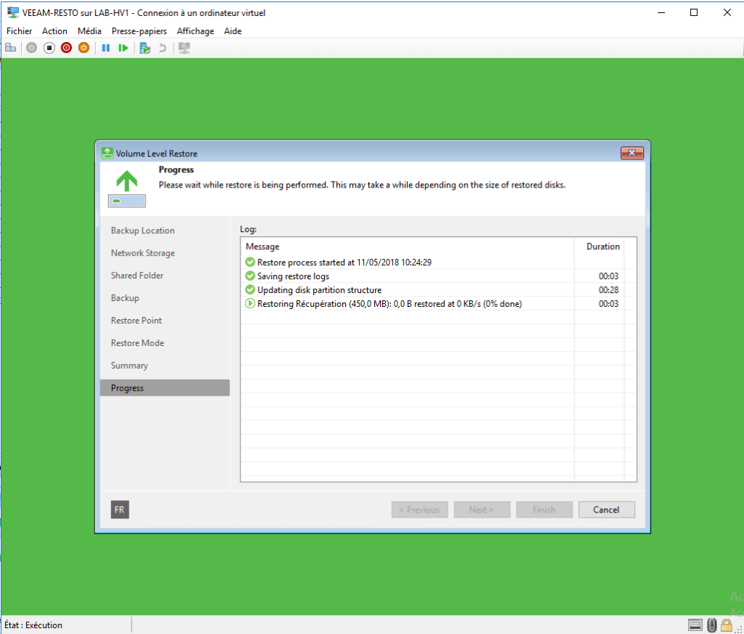The width and height of the screenshot is (744, 634).
Task: Click the FR language button
Action: 119,509
